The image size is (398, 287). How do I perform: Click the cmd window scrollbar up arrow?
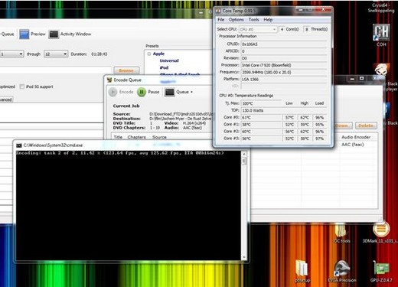(x=244, y=154)
